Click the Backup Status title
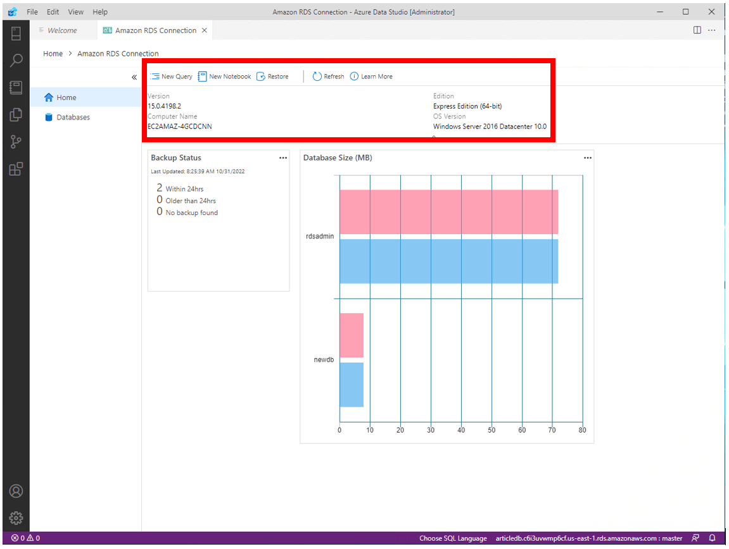Screen dimensions: 729x549 tap(175, 158)
